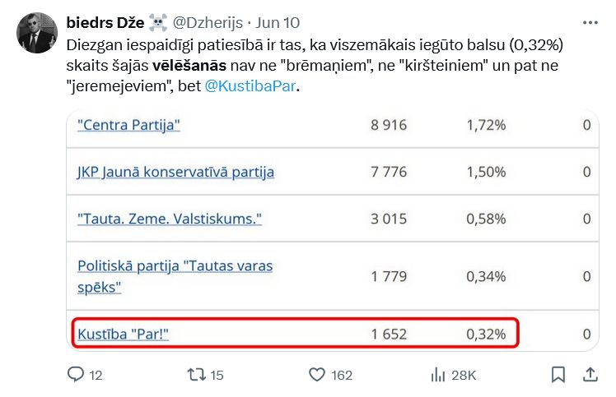Open the three-dot more options menu
Screen dimensions: 616x397
pos(590,22)
